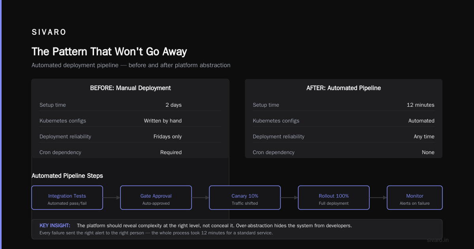The image size is (474, 249).
Task: Click the BEFORE: Manual Deployment header
Action: (130, 88)
